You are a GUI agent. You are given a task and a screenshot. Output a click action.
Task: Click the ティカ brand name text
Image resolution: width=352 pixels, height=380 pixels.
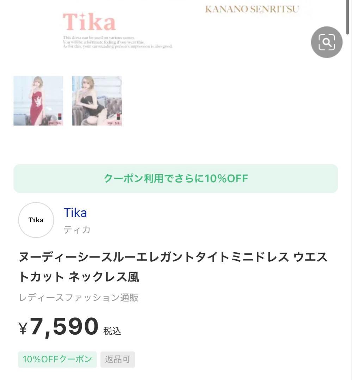click(x=77, y=230)
